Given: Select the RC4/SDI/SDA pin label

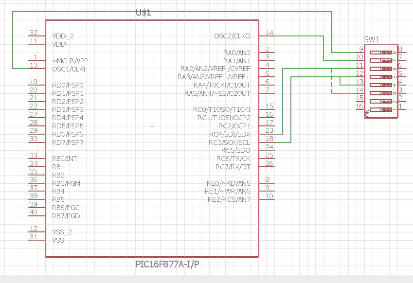Looking at the screenshot, I should click(230, 134).
